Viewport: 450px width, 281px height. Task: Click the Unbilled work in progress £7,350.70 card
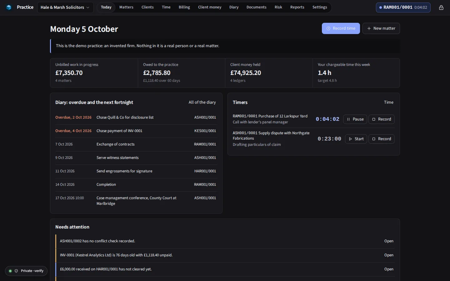click(x=94, y=73)
